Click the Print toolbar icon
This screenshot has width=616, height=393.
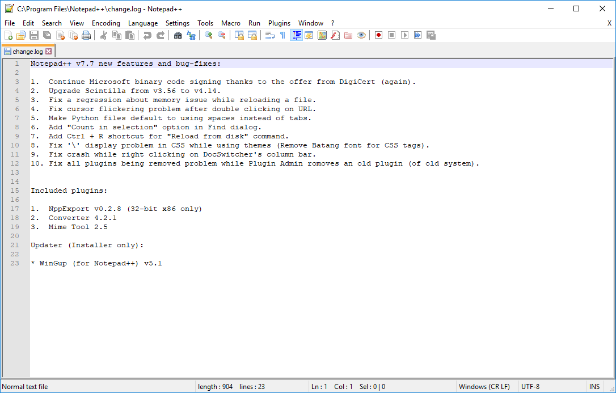pos(86,35)
